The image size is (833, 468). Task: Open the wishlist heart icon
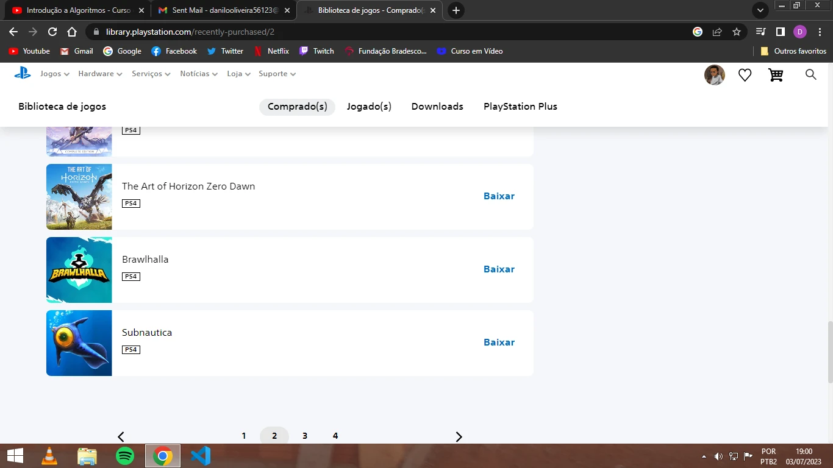(745, 75)
